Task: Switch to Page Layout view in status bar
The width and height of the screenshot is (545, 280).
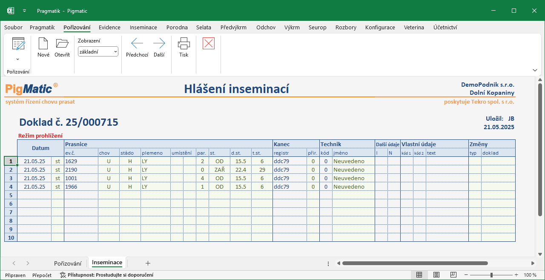Action: point(436,275)
